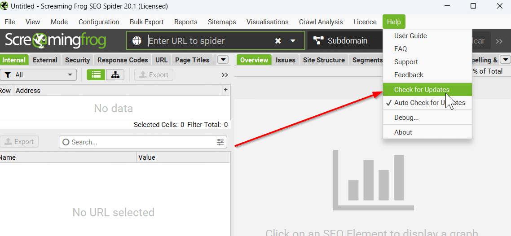Choose Check for Updates
Viewport: 511px width, 236px height.
click(427, 90)
